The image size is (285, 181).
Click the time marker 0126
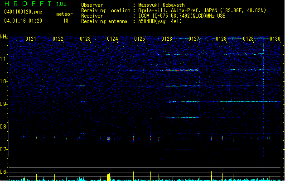click(167, 38)
